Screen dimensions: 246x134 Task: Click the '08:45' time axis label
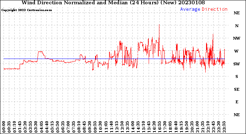pyautogui.click(x=84, y=127)
